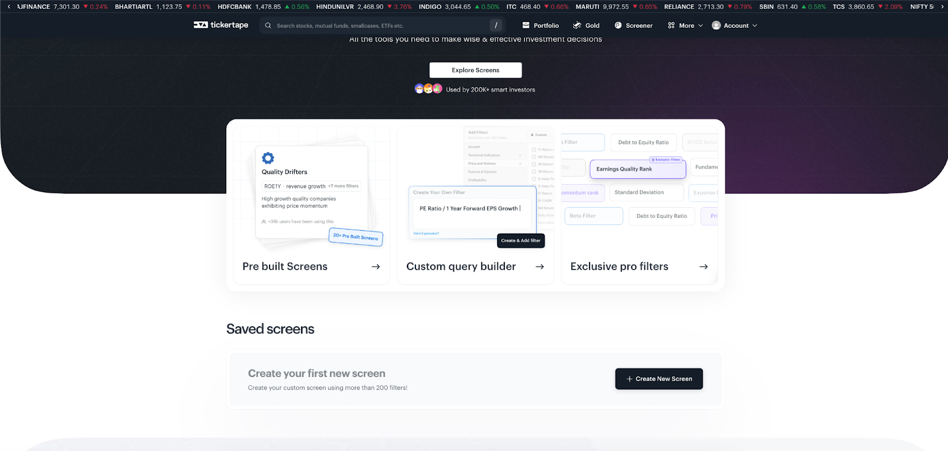Click the plus icon on Create New Screen
This screenshot has height=451, width=948.
629,379
